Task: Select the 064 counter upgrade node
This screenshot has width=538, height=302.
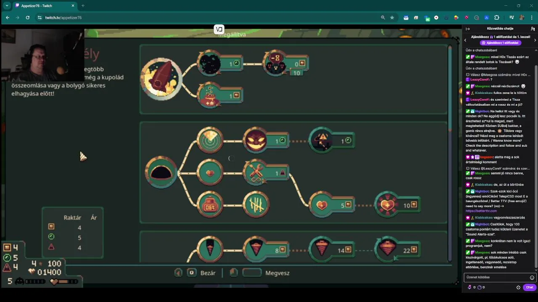Action: coord(210,205)
